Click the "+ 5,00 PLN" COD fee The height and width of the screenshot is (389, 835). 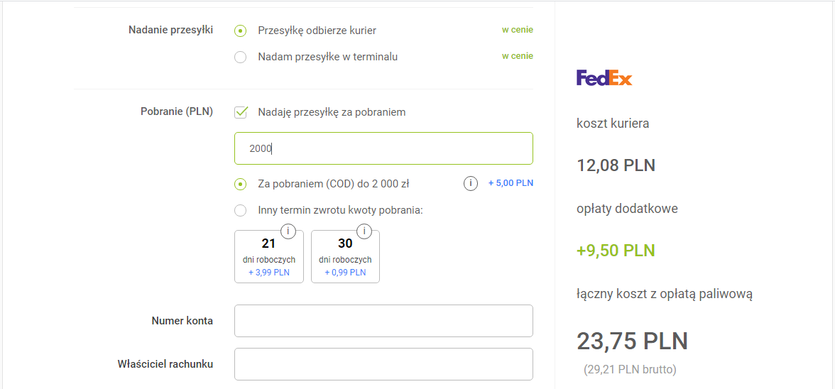pos(511,183)
